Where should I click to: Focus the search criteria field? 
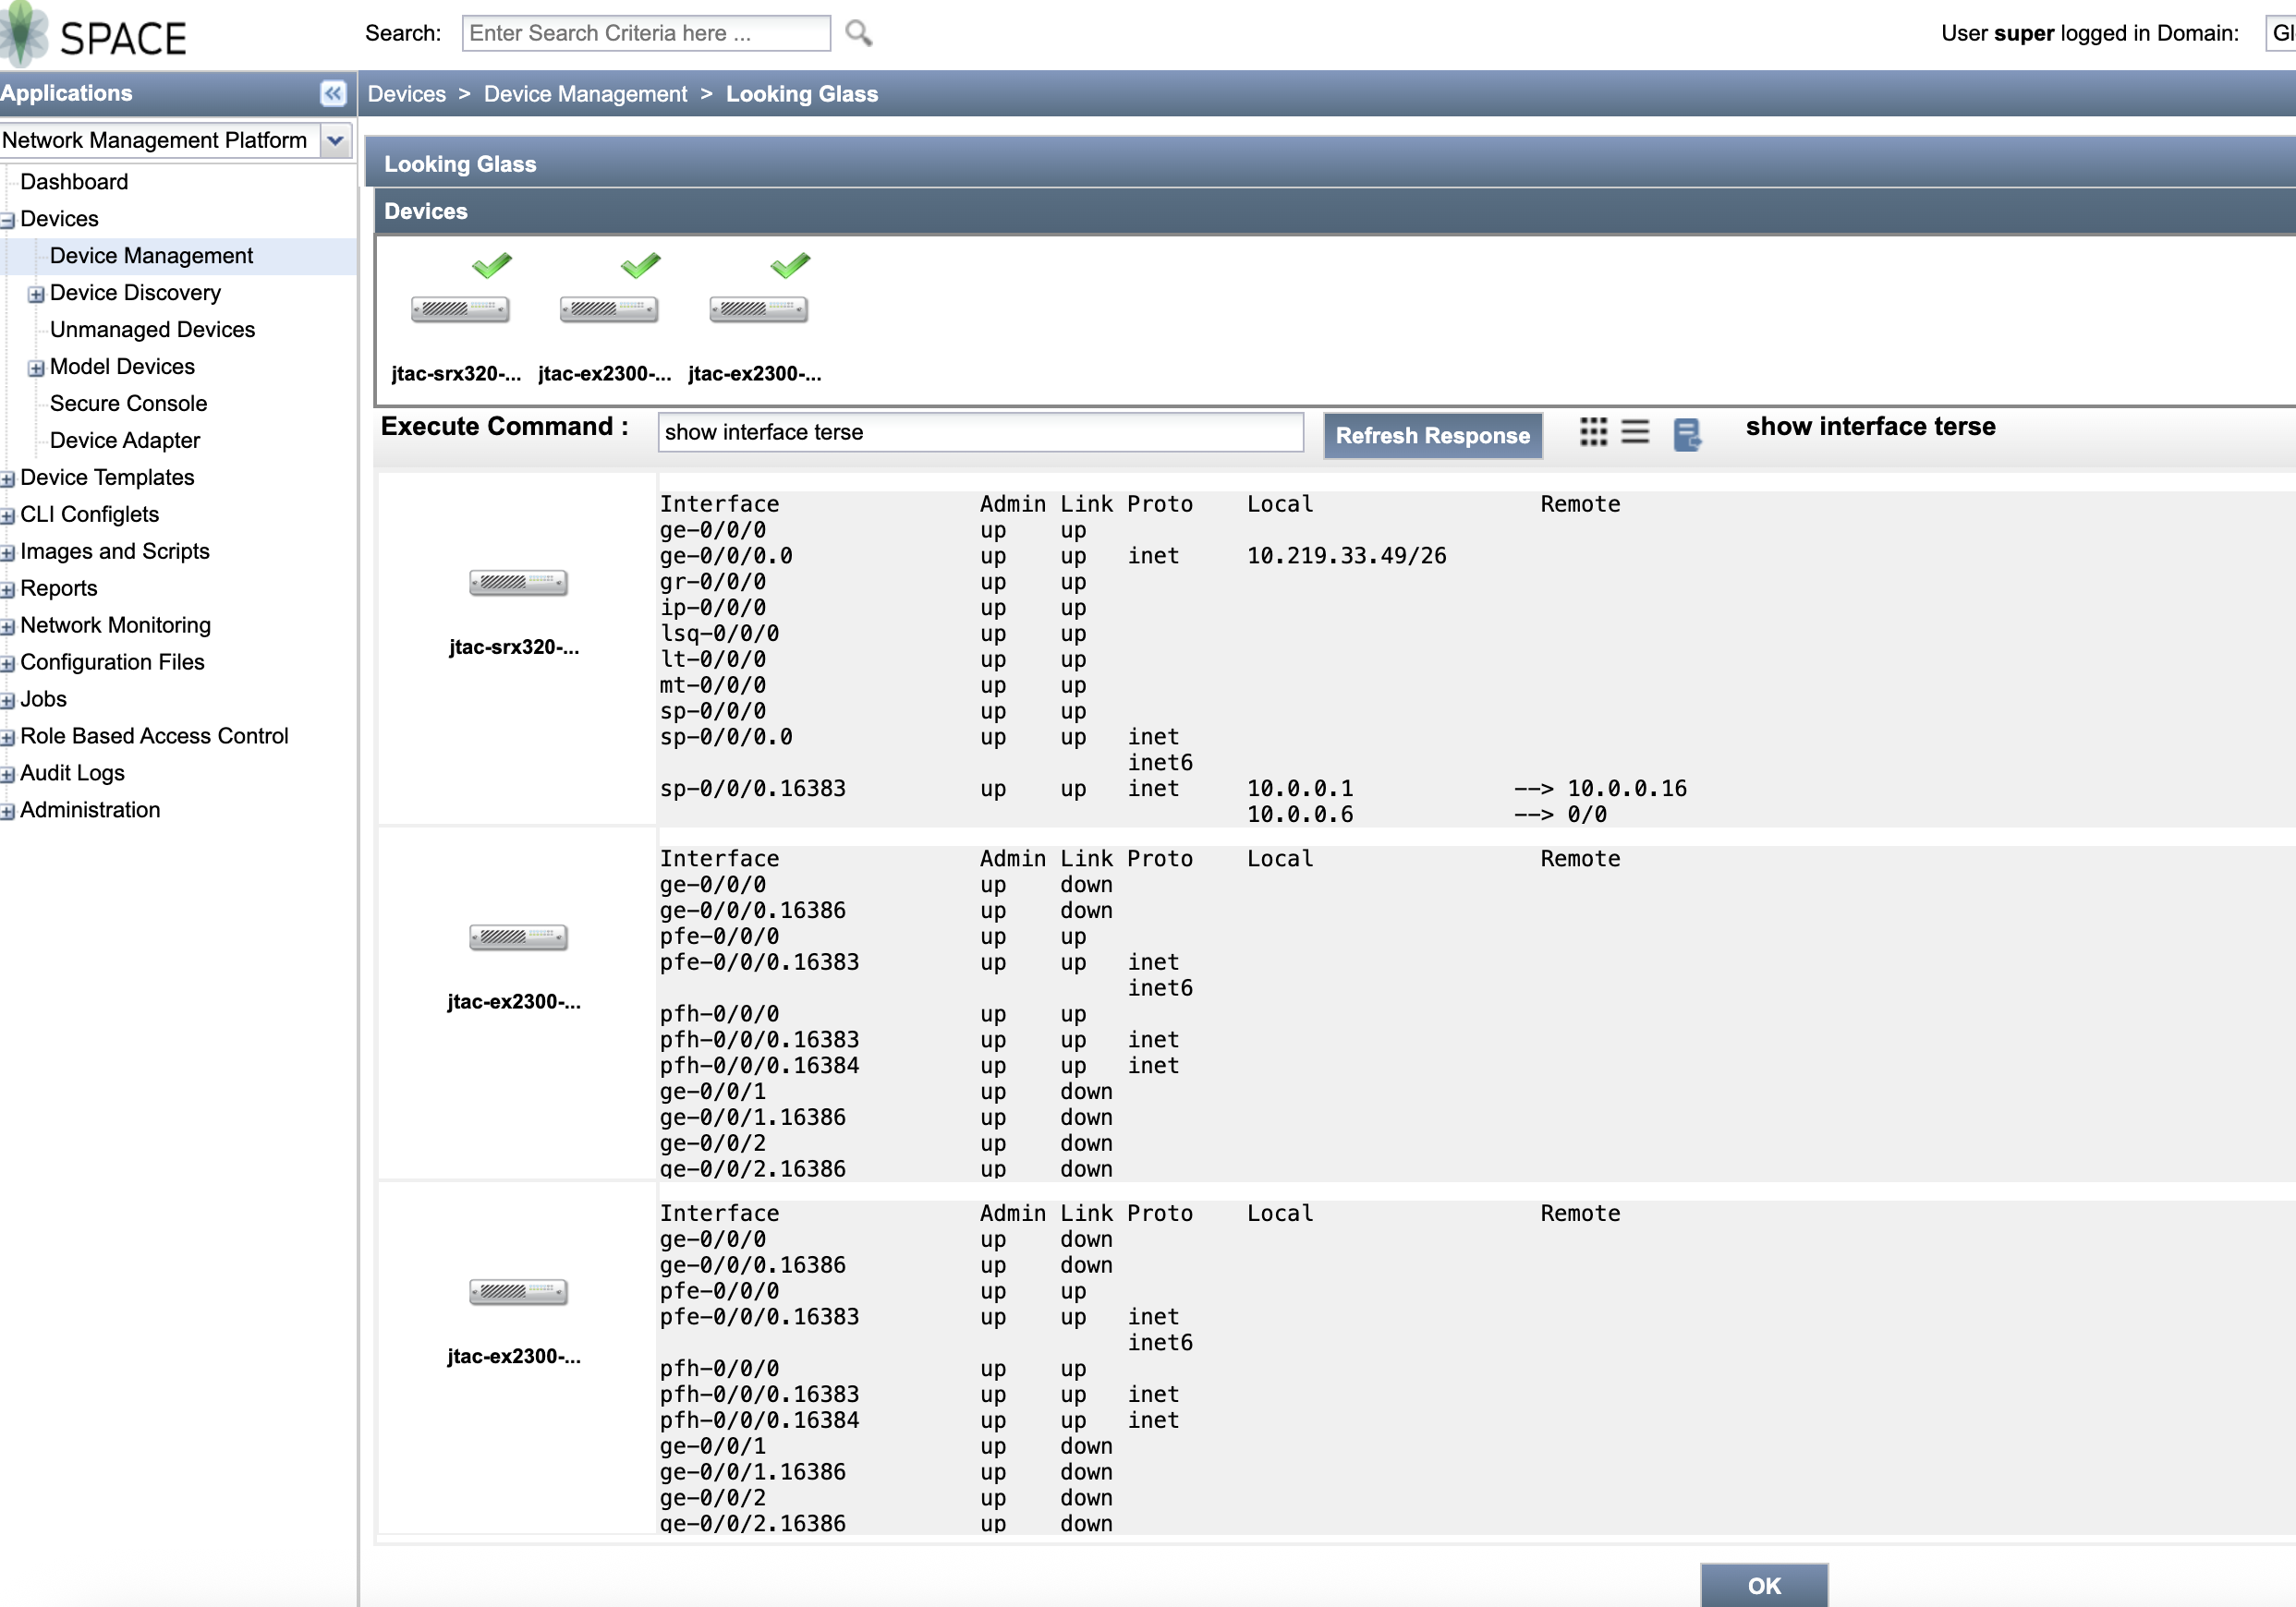646,33
